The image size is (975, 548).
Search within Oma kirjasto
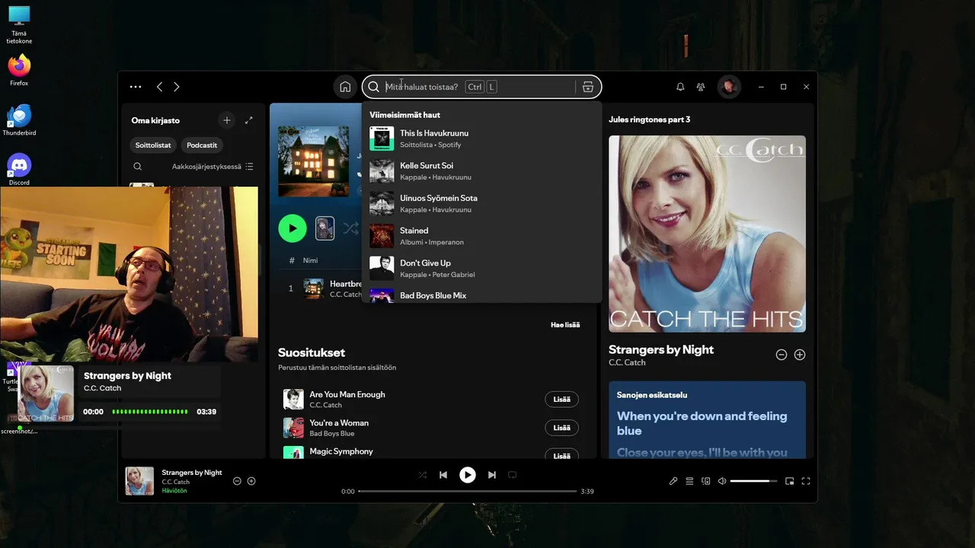[x=137, y=167]
